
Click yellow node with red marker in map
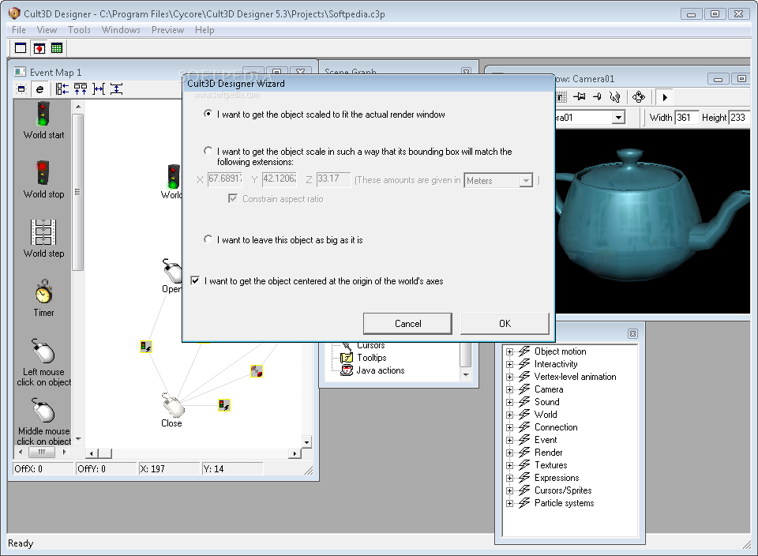tap(256, 371)
